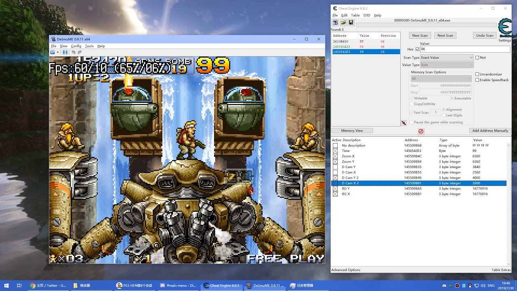Open DeSmuME Config menu
The width and height of the screenshot is (517, 291).
pos(76,46)
